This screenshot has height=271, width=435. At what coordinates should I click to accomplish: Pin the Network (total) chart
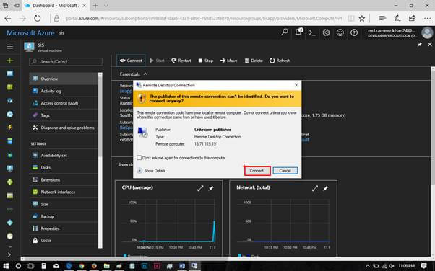click(326, 189)
